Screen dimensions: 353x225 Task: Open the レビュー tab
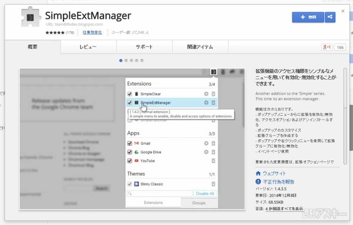coord(88,47)
